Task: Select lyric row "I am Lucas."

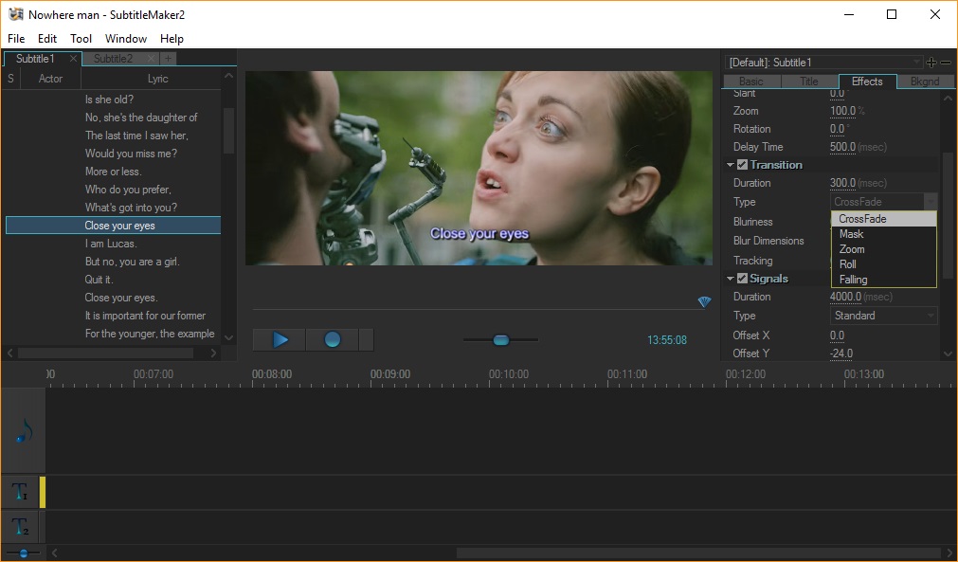Action: [x=113, y=244]
